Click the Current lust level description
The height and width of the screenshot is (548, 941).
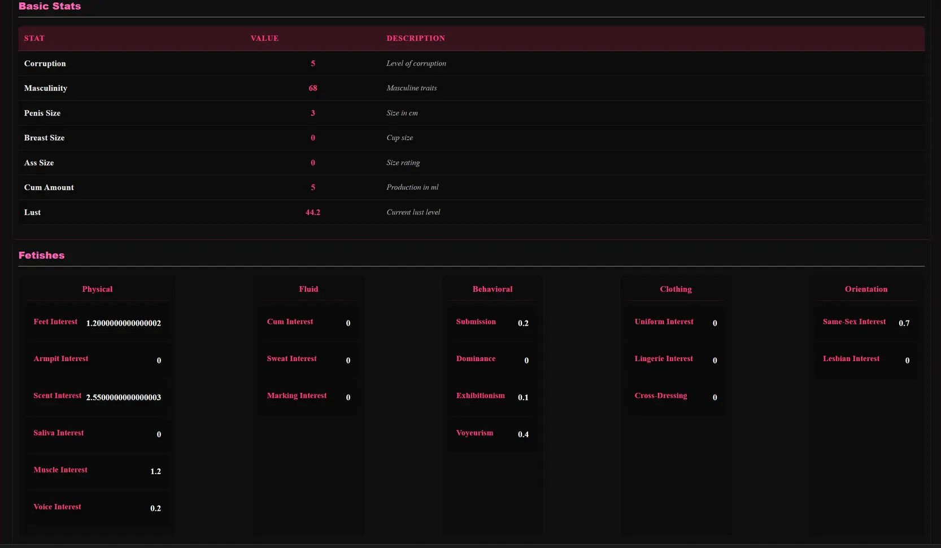pos(413,213)
